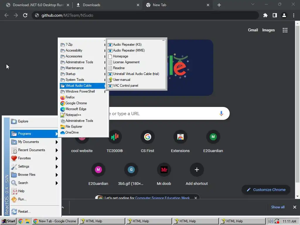Click Customize Chrome button
The width and height of the screenshot is (300, 225).
tap(266, 190)
